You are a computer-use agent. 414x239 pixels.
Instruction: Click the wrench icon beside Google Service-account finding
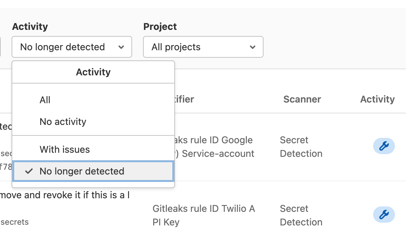point(384,146)
